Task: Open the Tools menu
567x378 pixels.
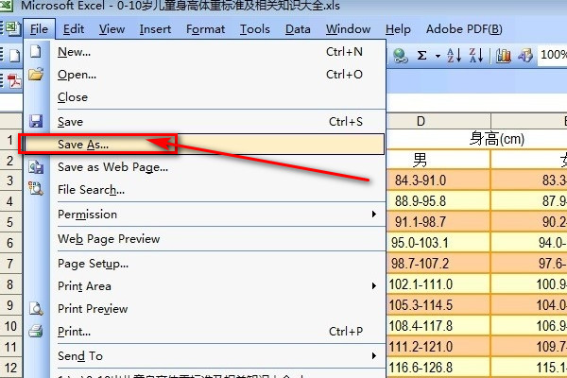Action: [255, 29]
